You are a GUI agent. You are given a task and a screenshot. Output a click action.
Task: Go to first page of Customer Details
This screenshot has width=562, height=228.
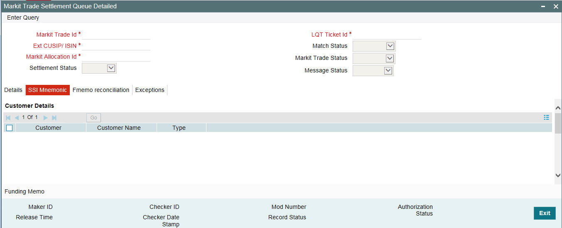point(8,118)
